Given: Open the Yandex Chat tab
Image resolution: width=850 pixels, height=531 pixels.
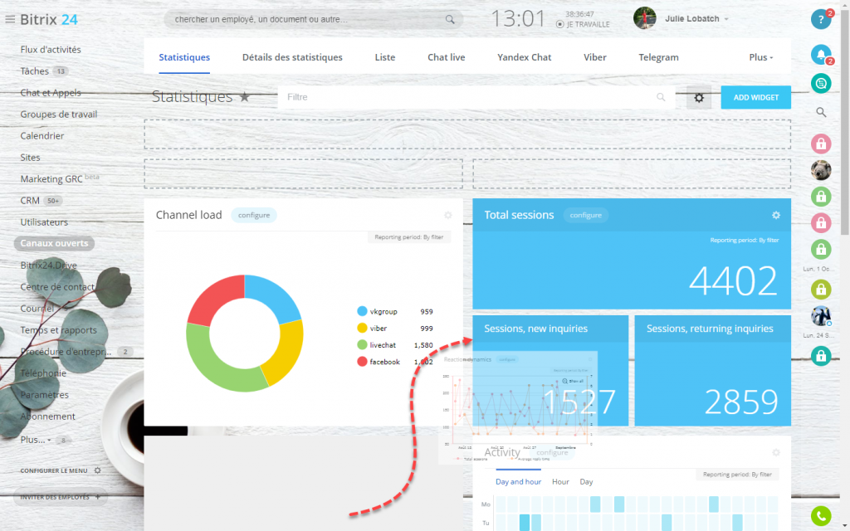Looking at the screenshot, I should click(x=525, y=57).
